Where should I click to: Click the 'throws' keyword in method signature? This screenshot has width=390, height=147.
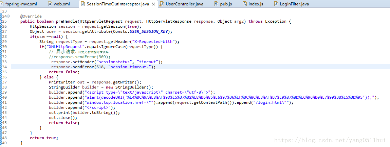pos(256,22)
